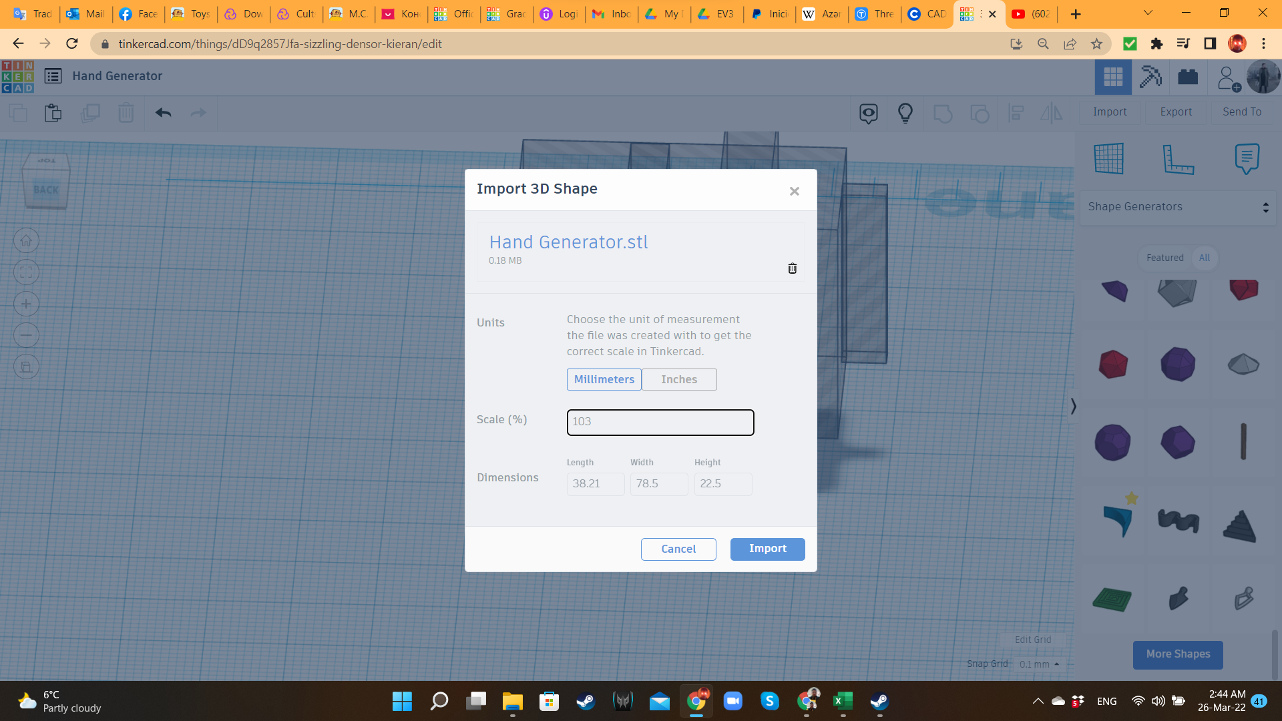Switch to the All shape generators tab
Image resolution: width=1282 pixels, height=721 pixels.
pyautogui.click(x=1204, y=258)
